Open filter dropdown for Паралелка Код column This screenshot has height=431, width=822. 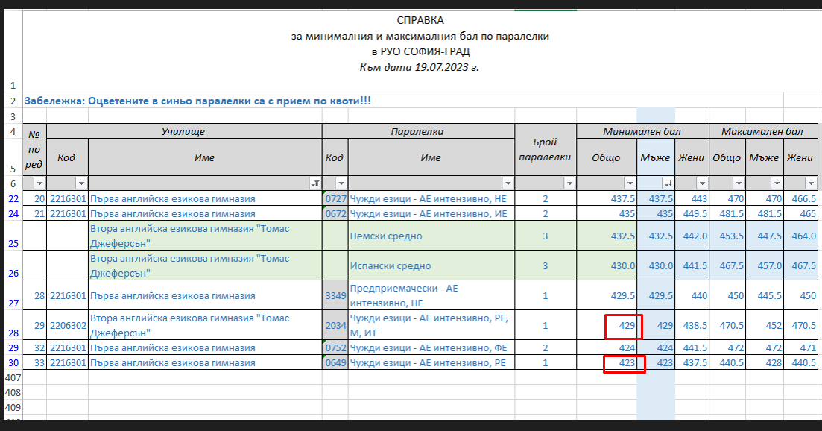341,183
